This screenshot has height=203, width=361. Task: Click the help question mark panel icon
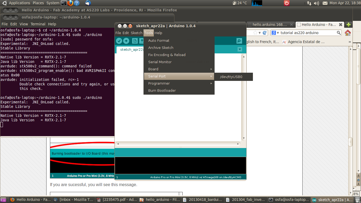click(x=77, y=3)
